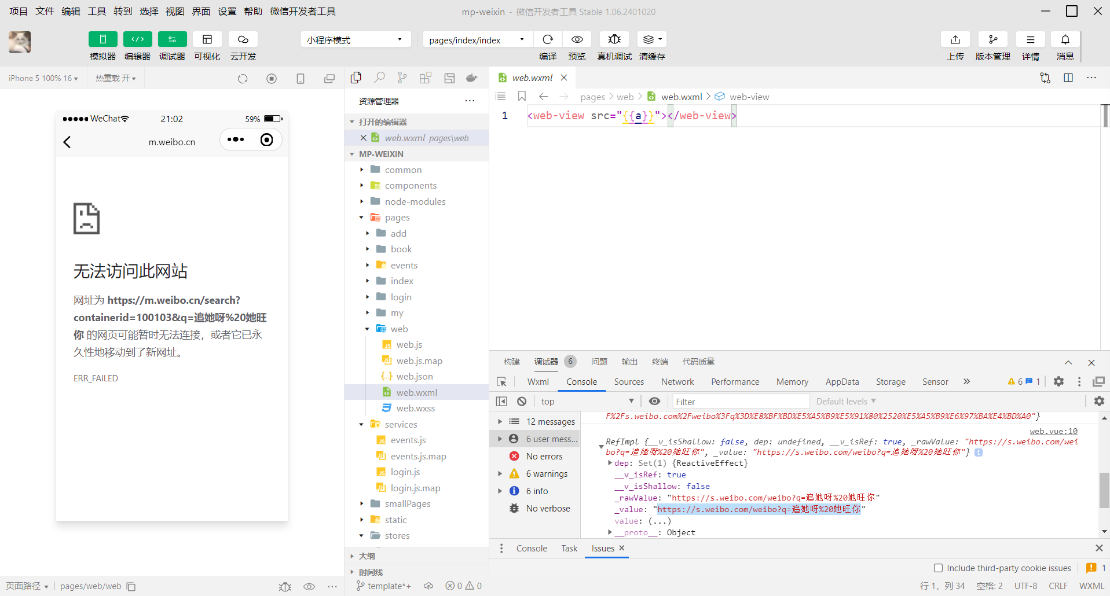The image size is (1110, 596).
Task: Clear the console
Action: 522,401
